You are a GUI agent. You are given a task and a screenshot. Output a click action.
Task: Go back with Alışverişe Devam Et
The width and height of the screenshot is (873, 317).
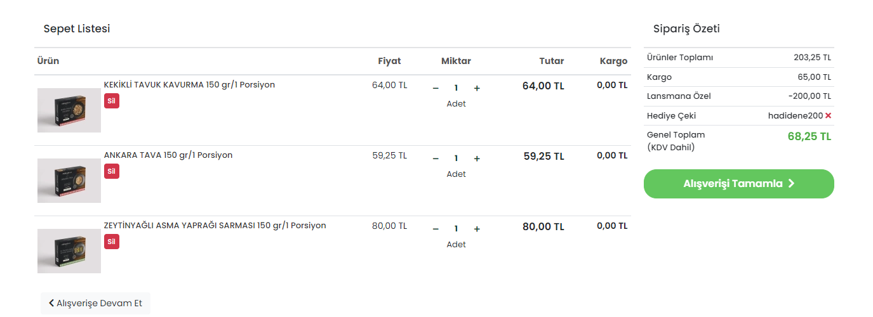[x=95, y=303]
